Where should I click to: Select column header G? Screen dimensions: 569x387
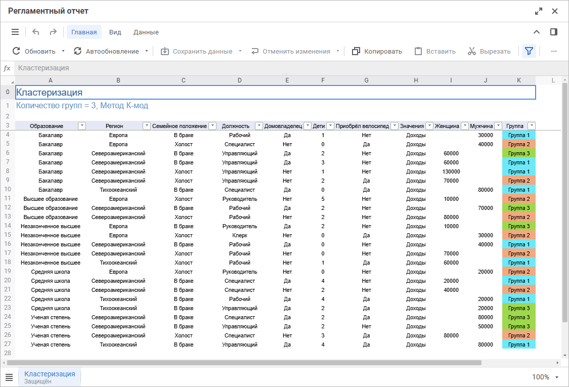pos(366,80)
